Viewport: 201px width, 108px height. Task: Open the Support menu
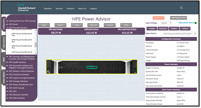93,9
